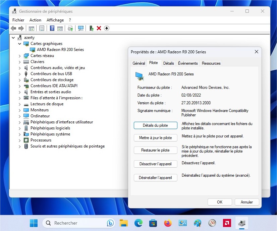Screen dimensions: 277x231
Task: Select Ordinateur tree item
Action: (40, 116)
